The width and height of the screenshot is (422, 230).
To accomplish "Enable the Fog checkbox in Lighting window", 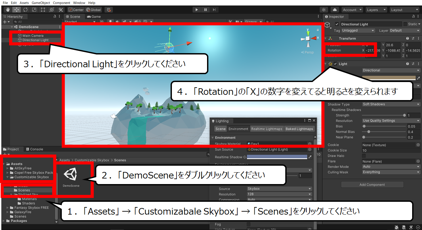I will tap(249, 224).
